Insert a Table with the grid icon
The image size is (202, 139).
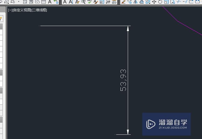[44, 2]
